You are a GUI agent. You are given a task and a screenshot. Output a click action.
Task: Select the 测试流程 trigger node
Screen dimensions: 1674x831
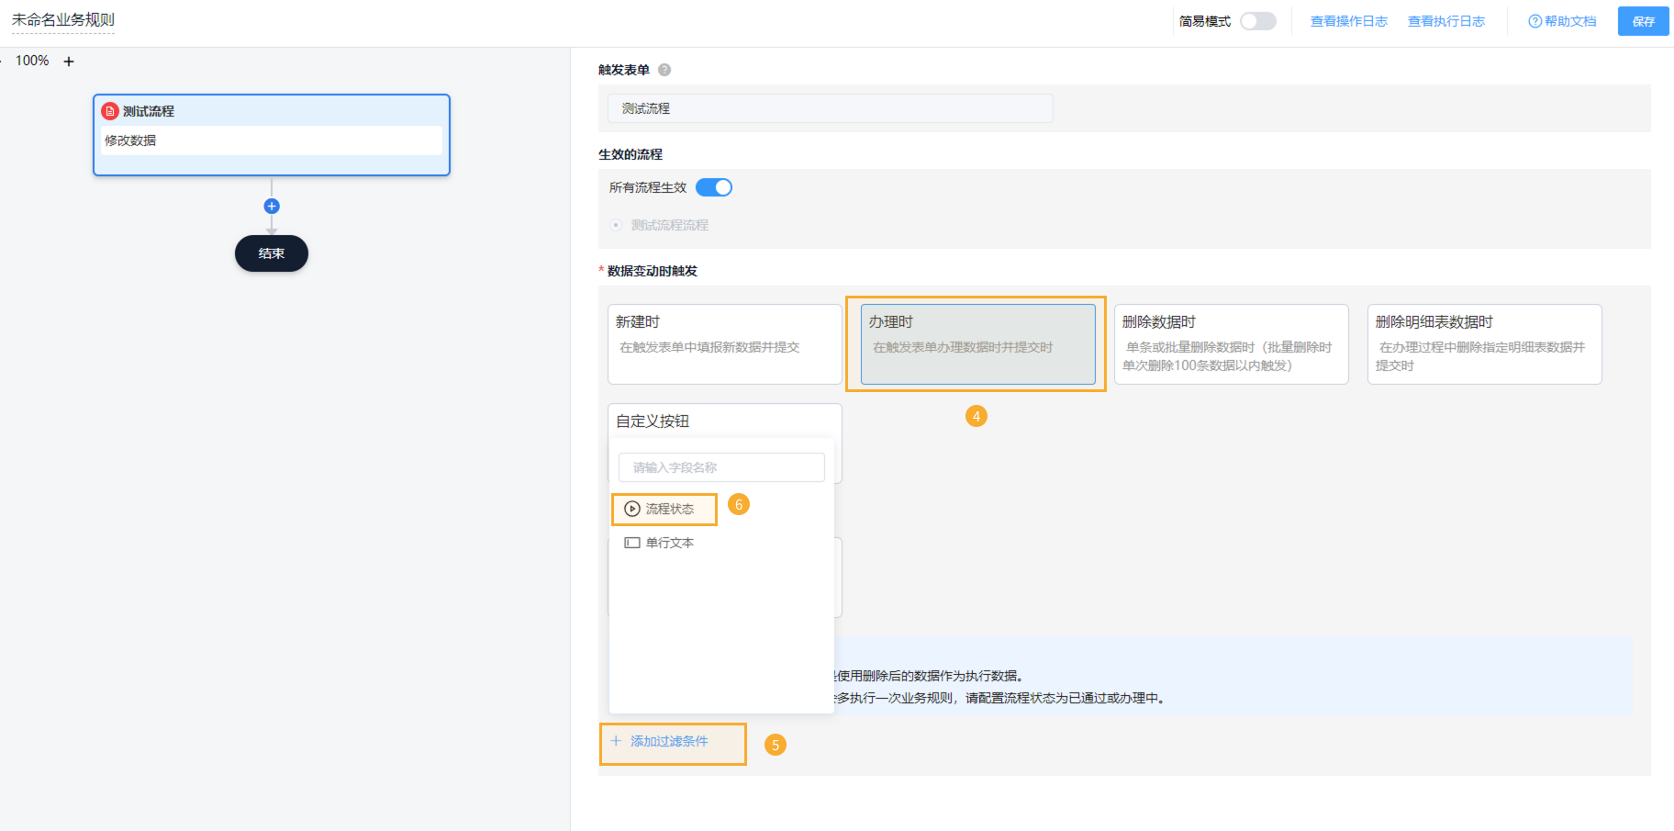272,135
